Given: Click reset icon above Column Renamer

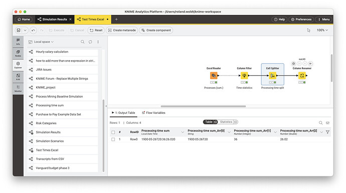Looking at the screenshot, I should 310,64.
